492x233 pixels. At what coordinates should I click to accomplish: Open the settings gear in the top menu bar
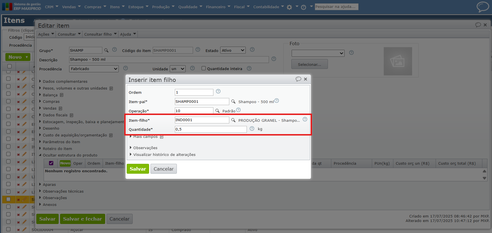click(x=289, y=7)
